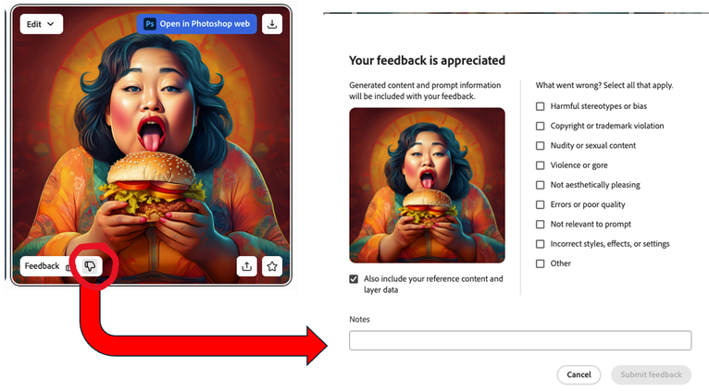
Task: Select the Violence or gore checkbox
Action: [540, 165]
